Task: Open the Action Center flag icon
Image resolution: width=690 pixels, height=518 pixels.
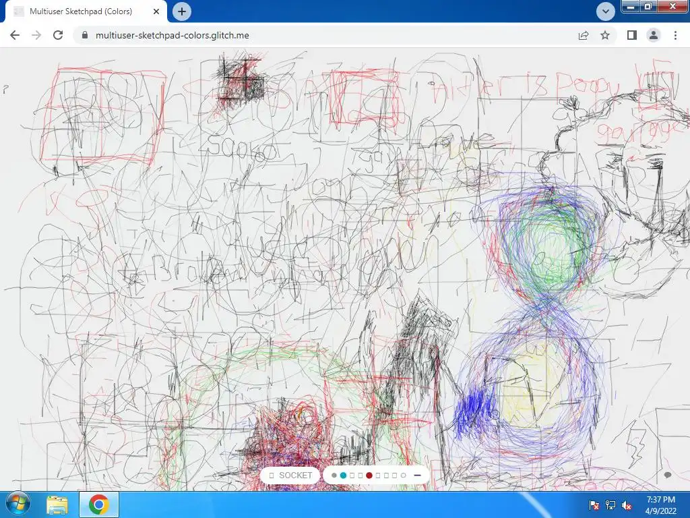Action: [594, 505]
